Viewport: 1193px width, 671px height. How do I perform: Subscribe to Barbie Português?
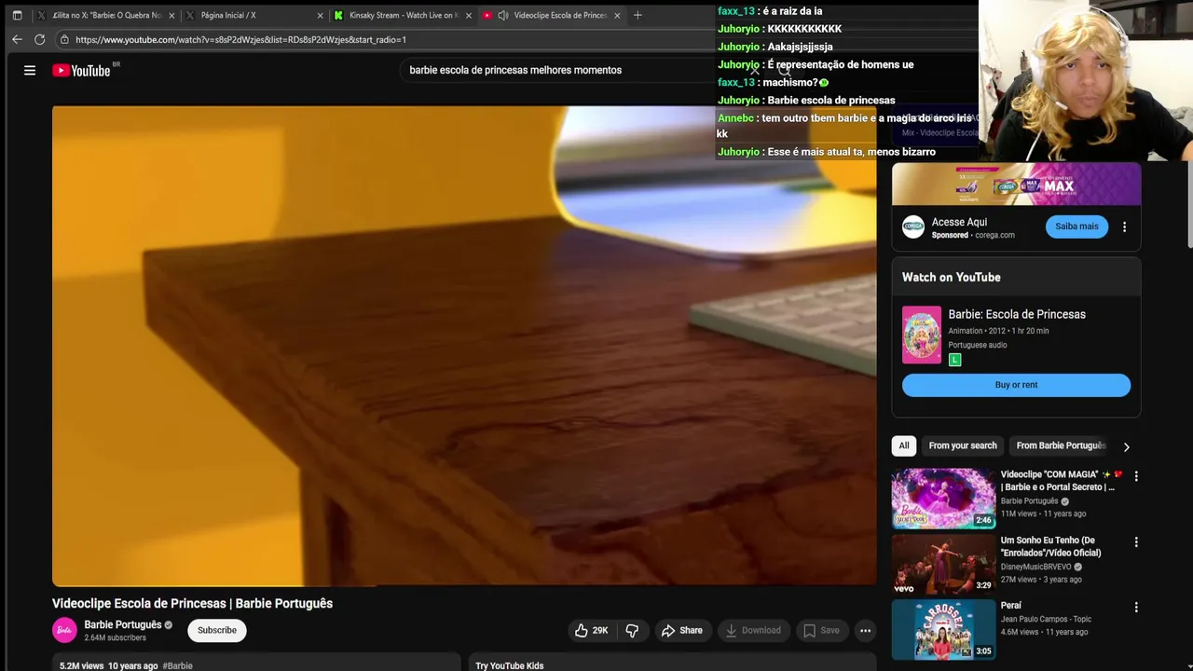point(217,630)
